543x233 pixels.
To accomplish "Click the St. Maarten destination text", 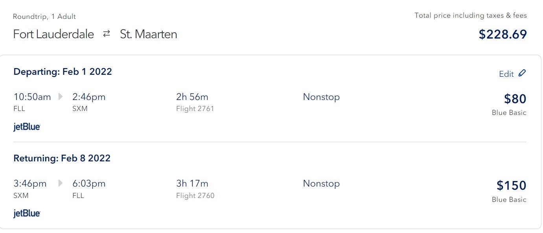I will [149, 34].
